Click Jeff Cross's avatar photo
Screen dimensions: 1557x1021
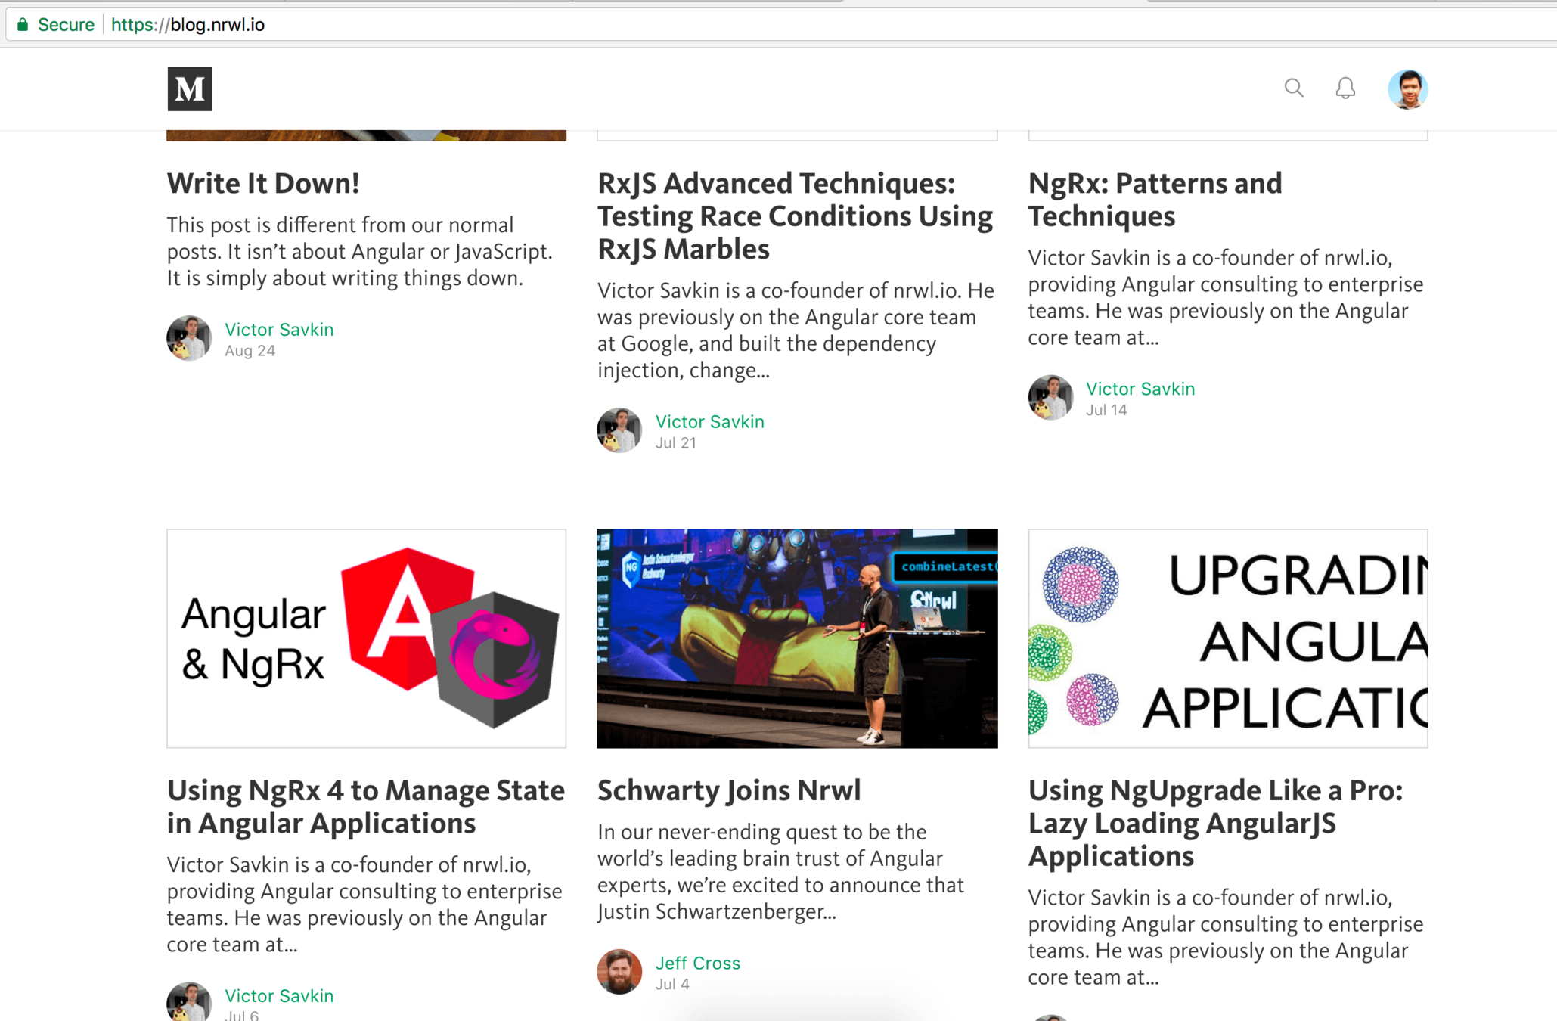(x=619, y=971)
